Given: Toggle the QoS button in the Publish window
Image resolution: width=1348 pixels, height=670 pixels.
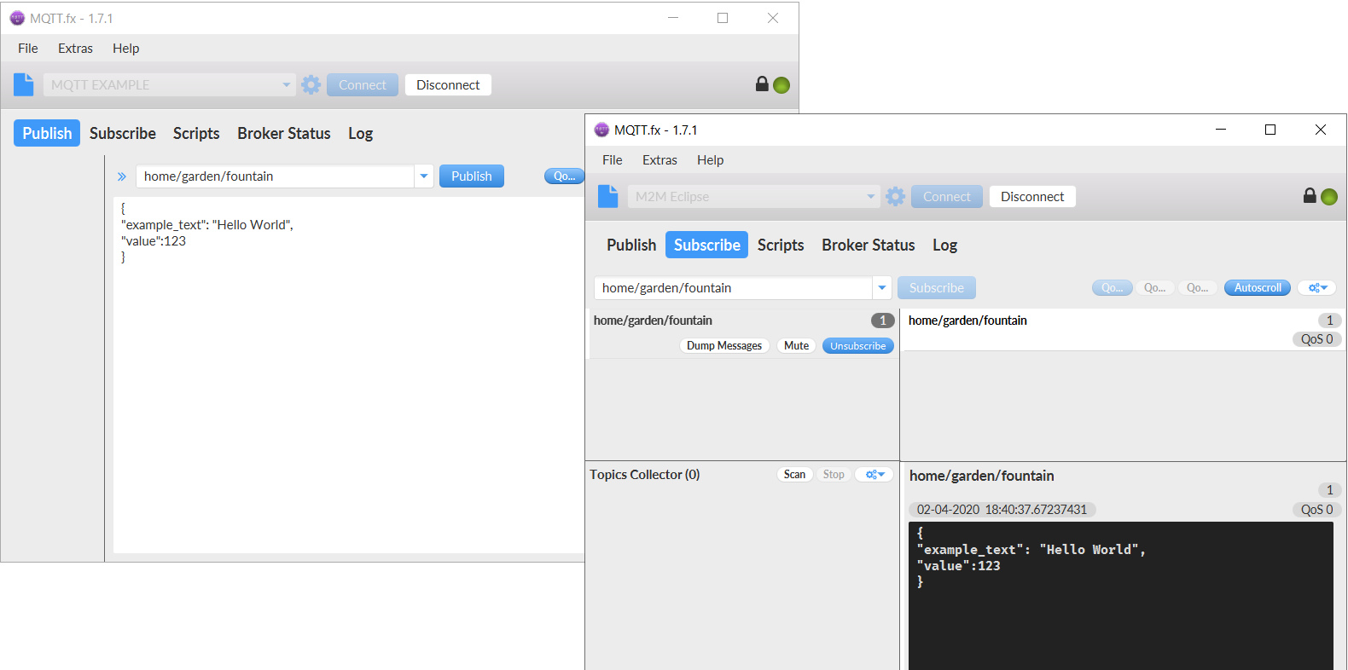Looking at the screenshot, I should (564, 176).
